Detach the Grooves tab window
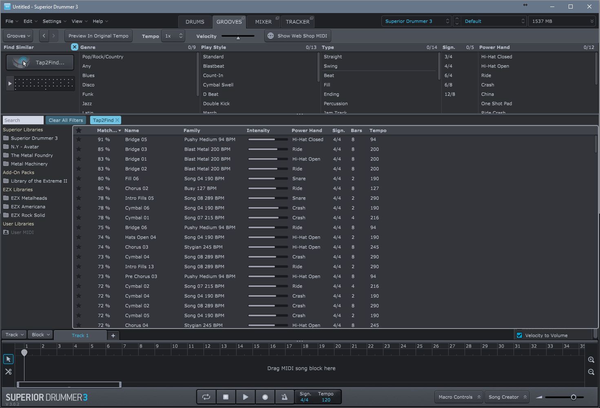 click(x=244, y=18)
